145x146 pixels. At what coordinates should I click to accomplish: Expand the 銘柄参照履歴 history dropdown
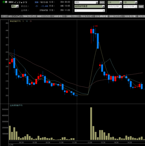point(103,6)
